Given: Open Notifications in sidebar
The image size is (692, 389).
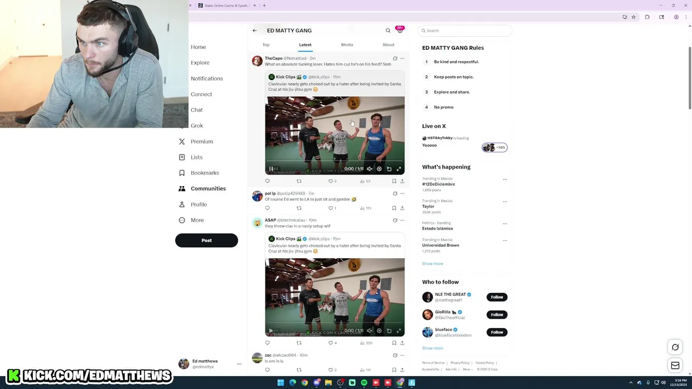Looking at the screenshot, I should coord(207,78).
